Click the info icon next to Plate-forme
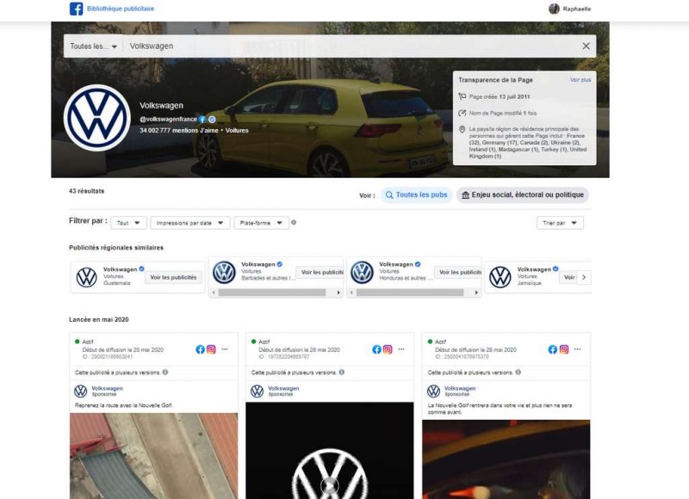This screenshot has height=499, width=689. [x=294, y=223]
